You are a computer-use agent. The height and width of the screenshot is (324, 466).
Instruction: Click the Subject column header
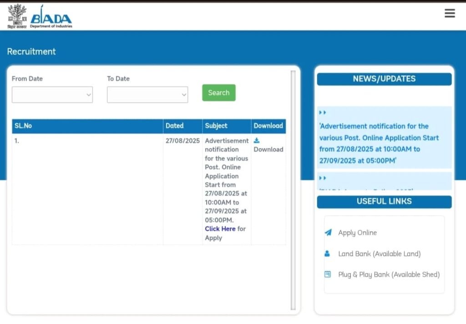pos(216,126)
